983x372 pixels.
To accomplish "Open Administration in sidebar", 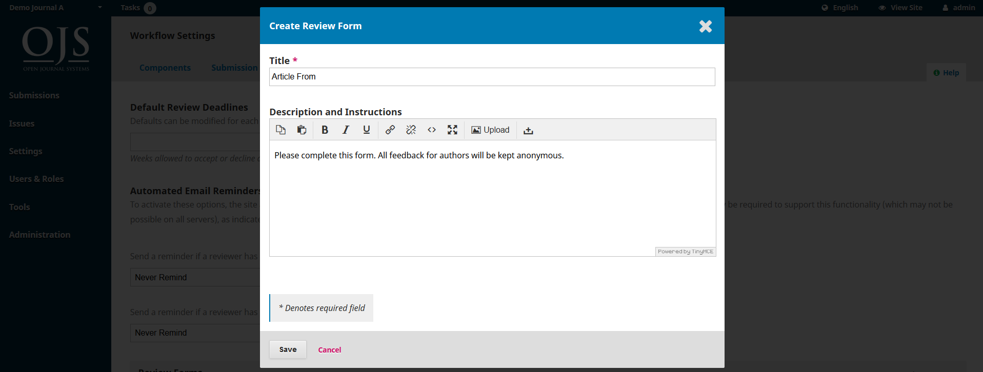I will coord(39,235).
